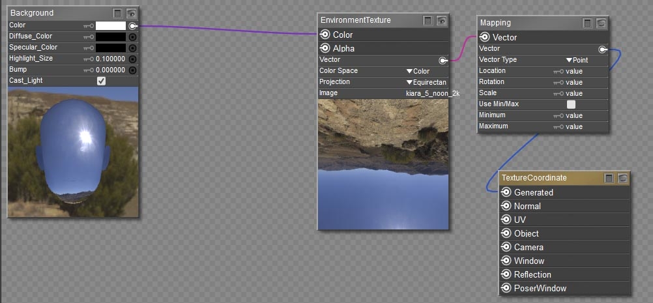
Task: Click the Diffuse_Color animation key icon
Action: coord(89,37)
